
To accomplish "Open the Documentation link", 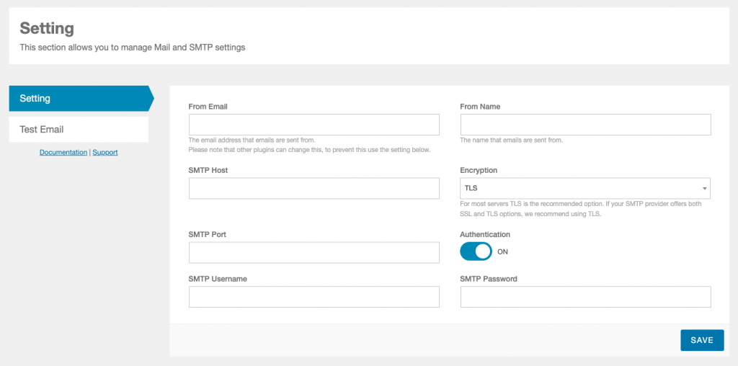I will click(x=63, y=153).
